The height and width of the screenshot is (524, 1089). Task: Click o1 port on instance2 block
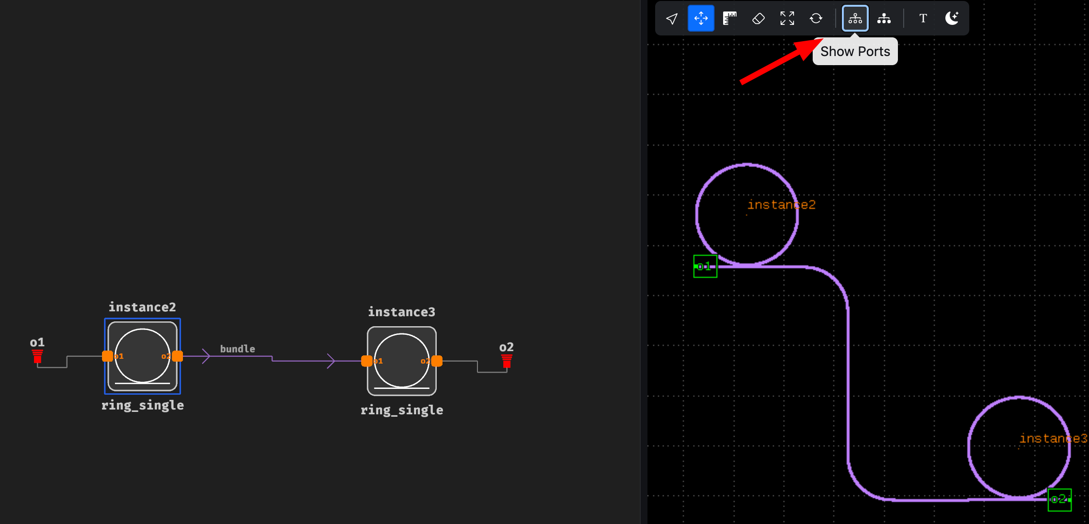[x=107, y=356]
